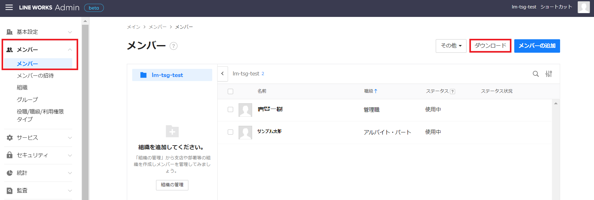Check the サンプル太郎 row checkbox
Screen dimensions: 594x200
pyautogui.click(x=230, y=132)
